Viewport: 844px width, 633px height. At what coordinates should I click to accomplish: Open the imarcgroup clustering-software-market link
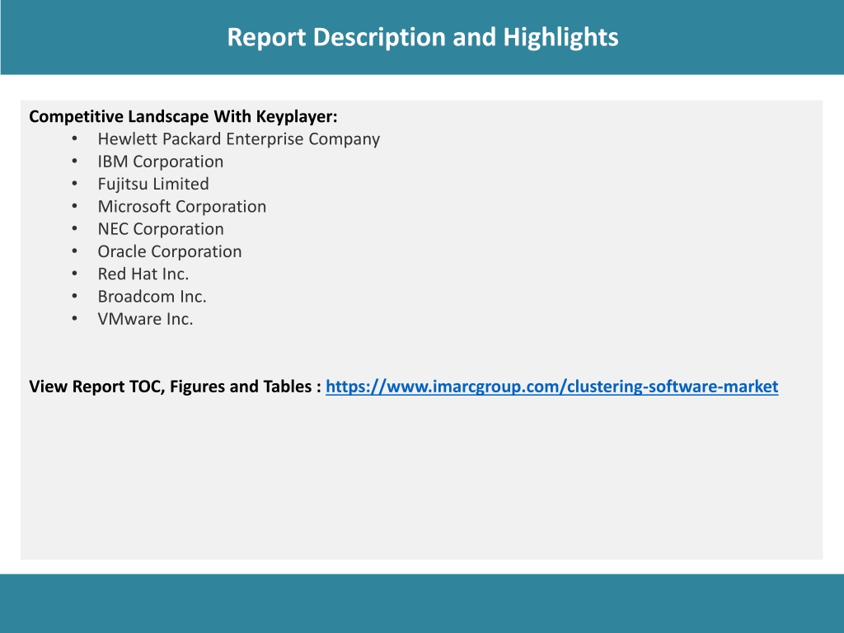pyautogui.click(x=551, y=387)
